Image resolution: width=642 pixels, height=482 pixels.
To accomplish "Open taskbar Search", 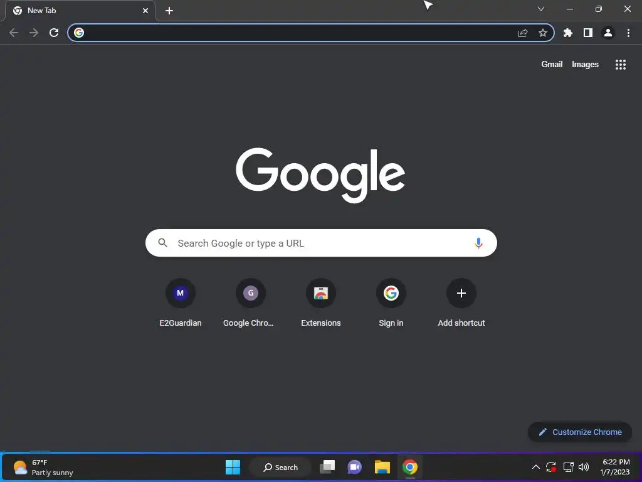I will click(281, 467).
